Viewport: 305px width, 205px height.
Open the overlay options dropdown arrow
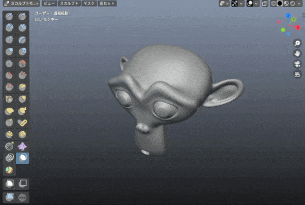(x=256, y=4)
